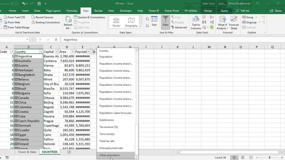
Task: Open the Capital column filter dropdown
Action: 57,52
